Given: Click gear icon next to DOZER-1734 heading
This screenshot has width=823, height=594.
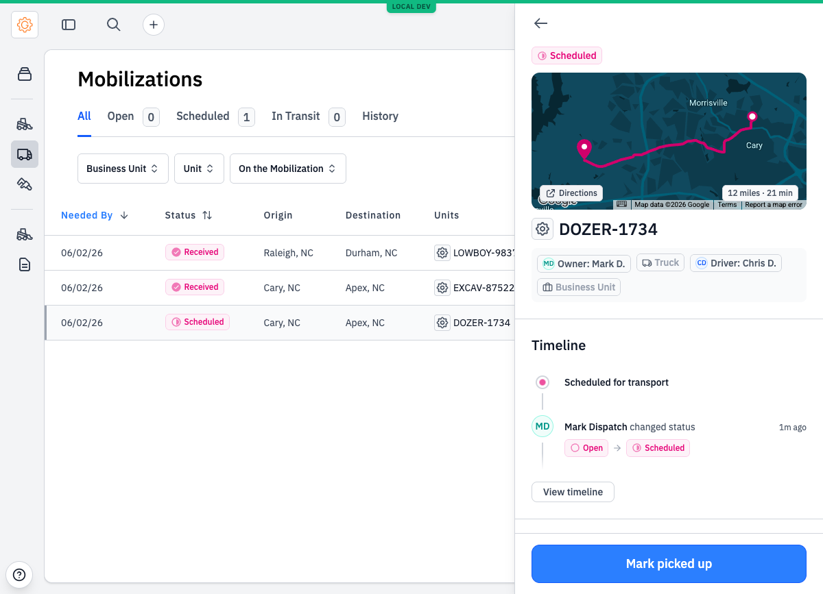Looking at the screenshot, I should click(x=542, y=229).
